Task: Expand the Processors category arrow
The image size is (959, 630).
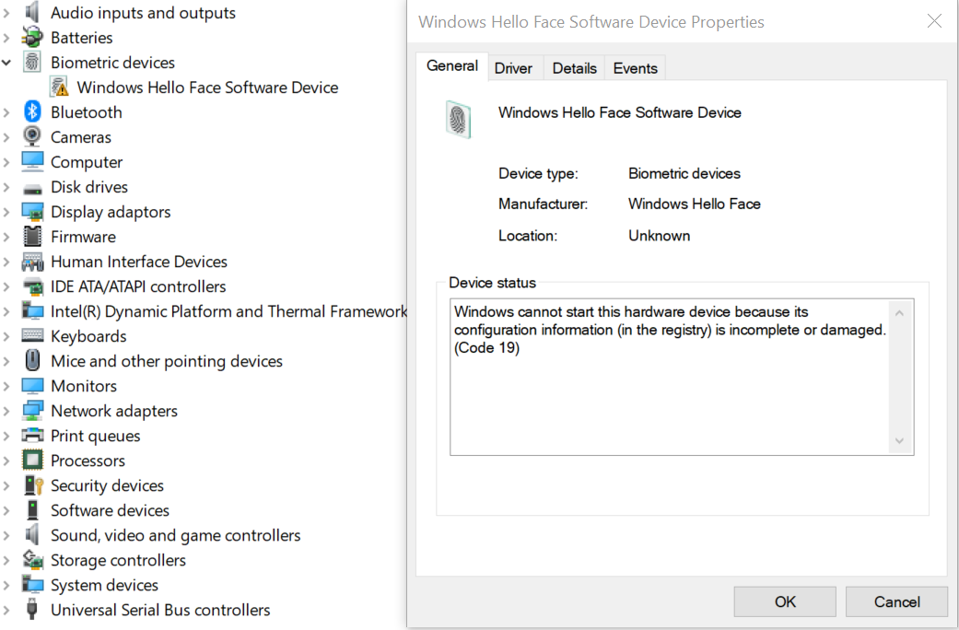Action: (6, 461)
